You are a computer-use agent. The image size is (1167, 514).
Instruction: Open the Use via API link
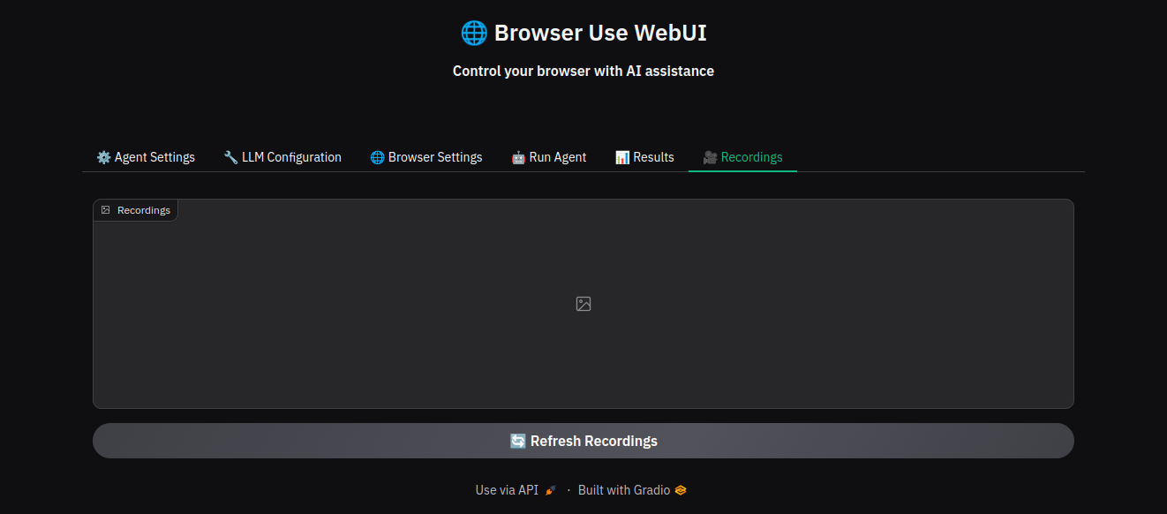pos(516,490)
